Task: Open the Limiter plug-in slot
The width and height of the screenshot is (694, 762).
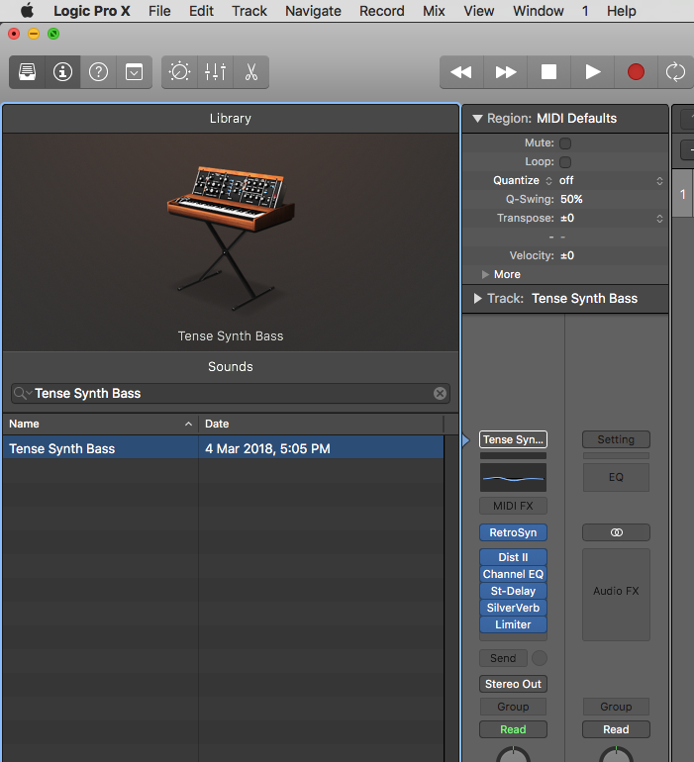Action: tap(513, 624)
